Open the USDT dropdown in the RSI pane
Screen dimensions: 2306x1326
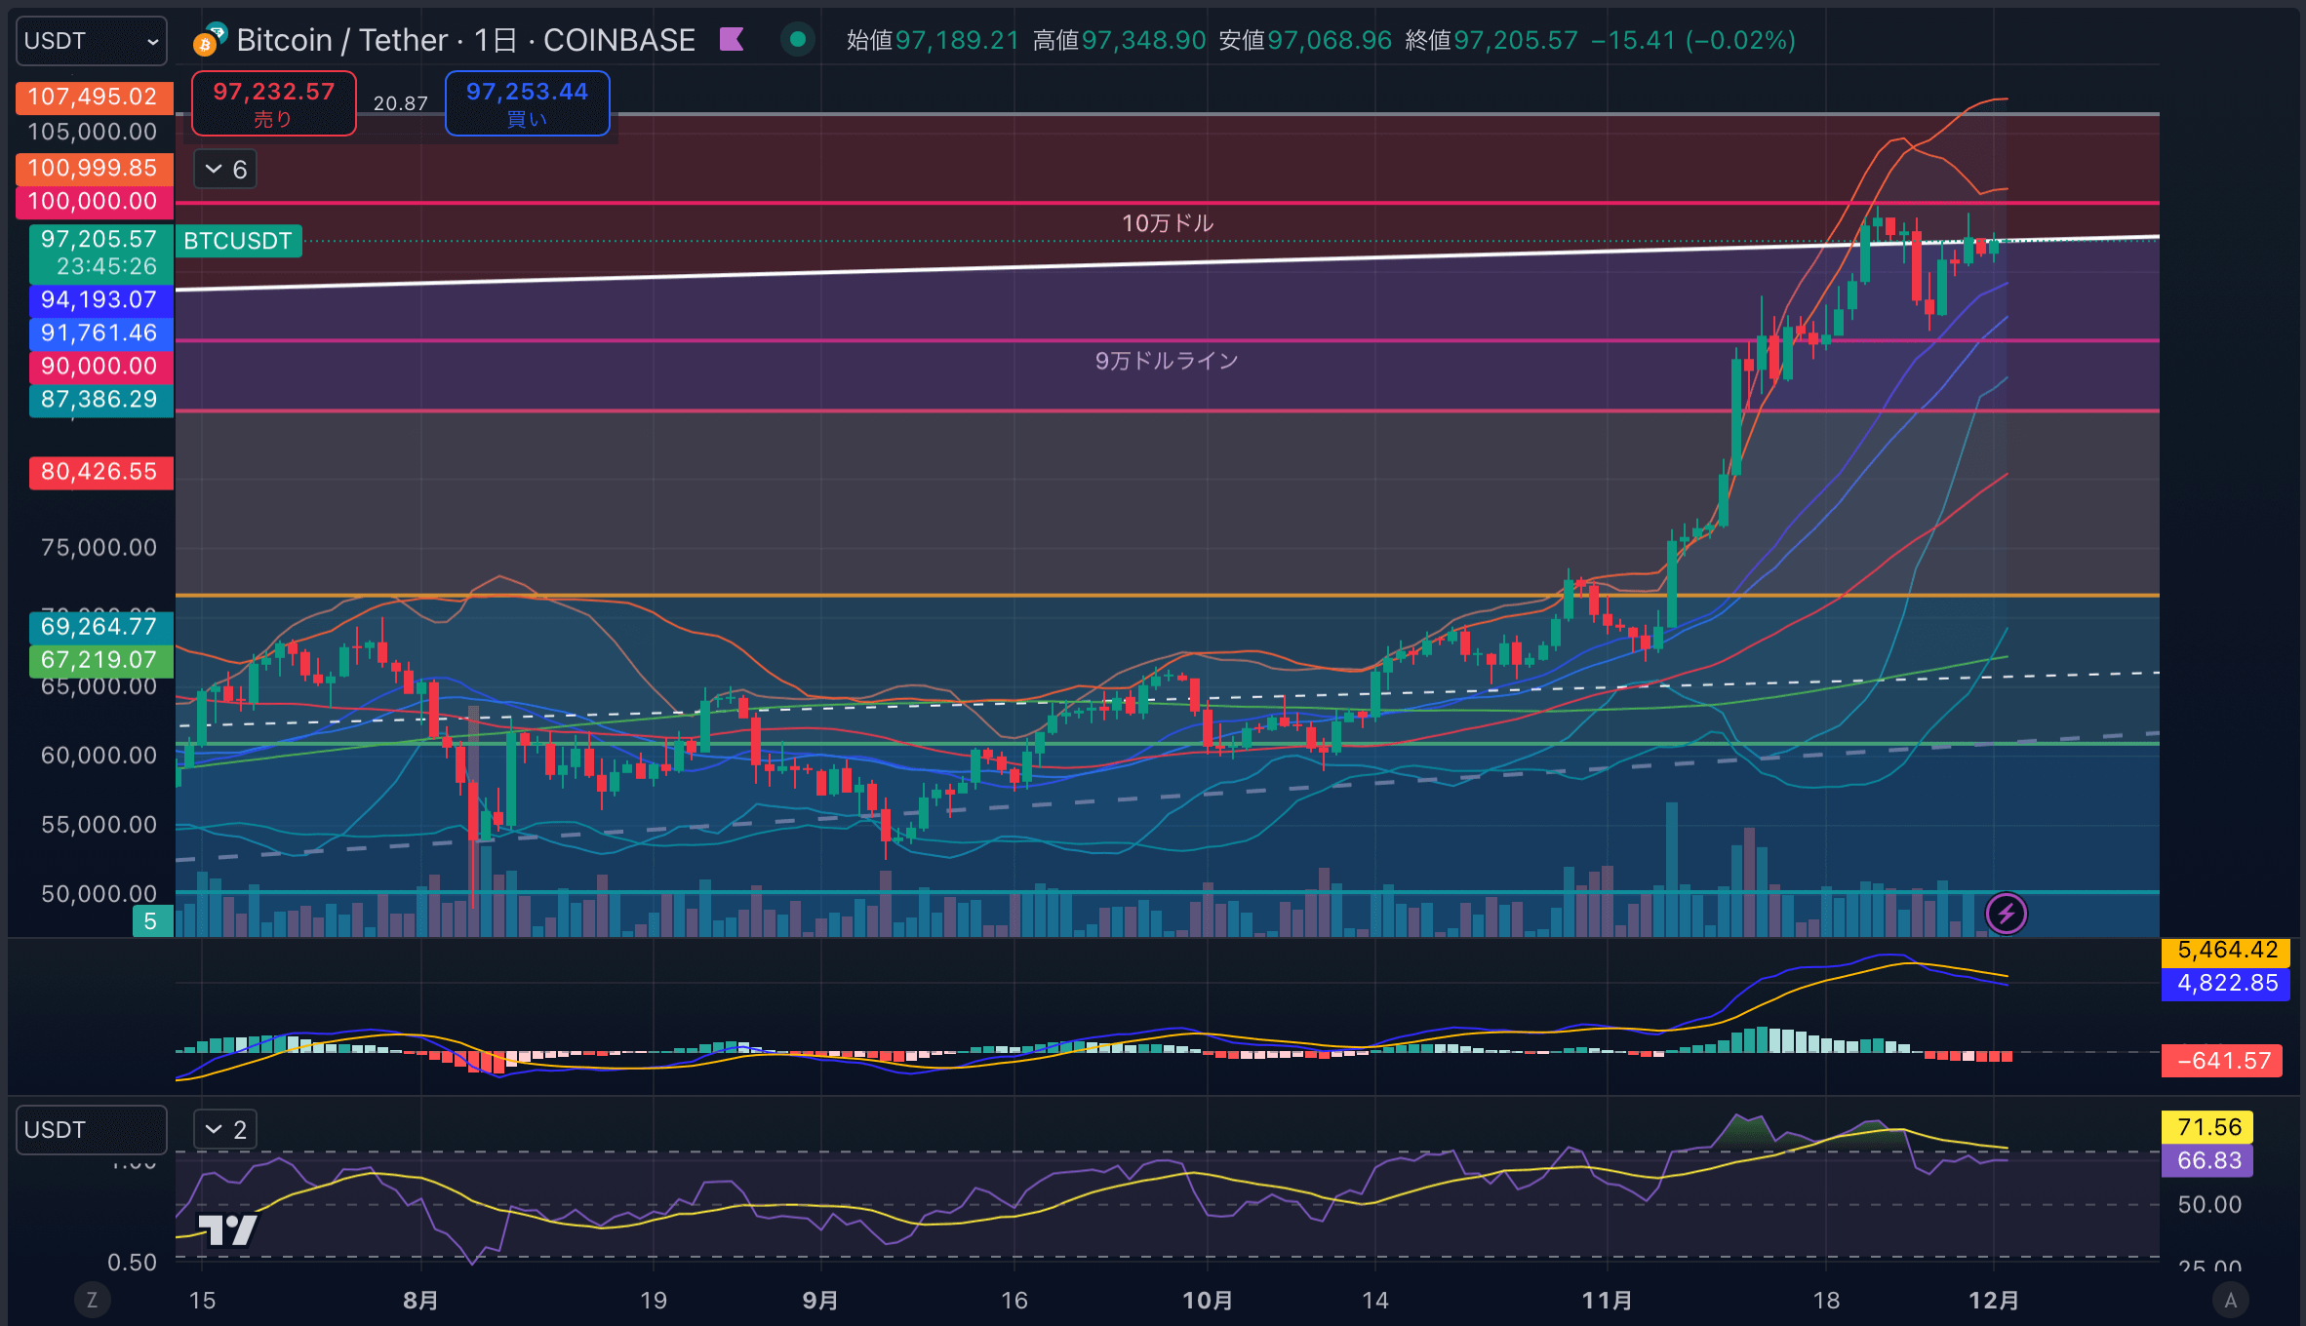91,1129
